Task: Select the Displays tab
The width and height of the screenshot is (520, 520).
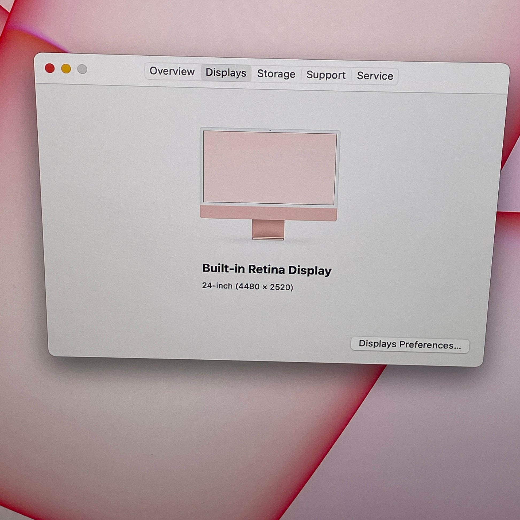Action: tap(226, 73)
